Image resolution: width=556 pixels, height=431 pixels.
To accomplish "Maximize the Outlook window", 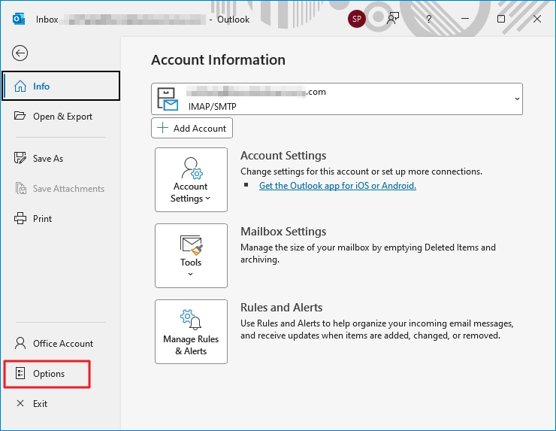I will [501, 19].
